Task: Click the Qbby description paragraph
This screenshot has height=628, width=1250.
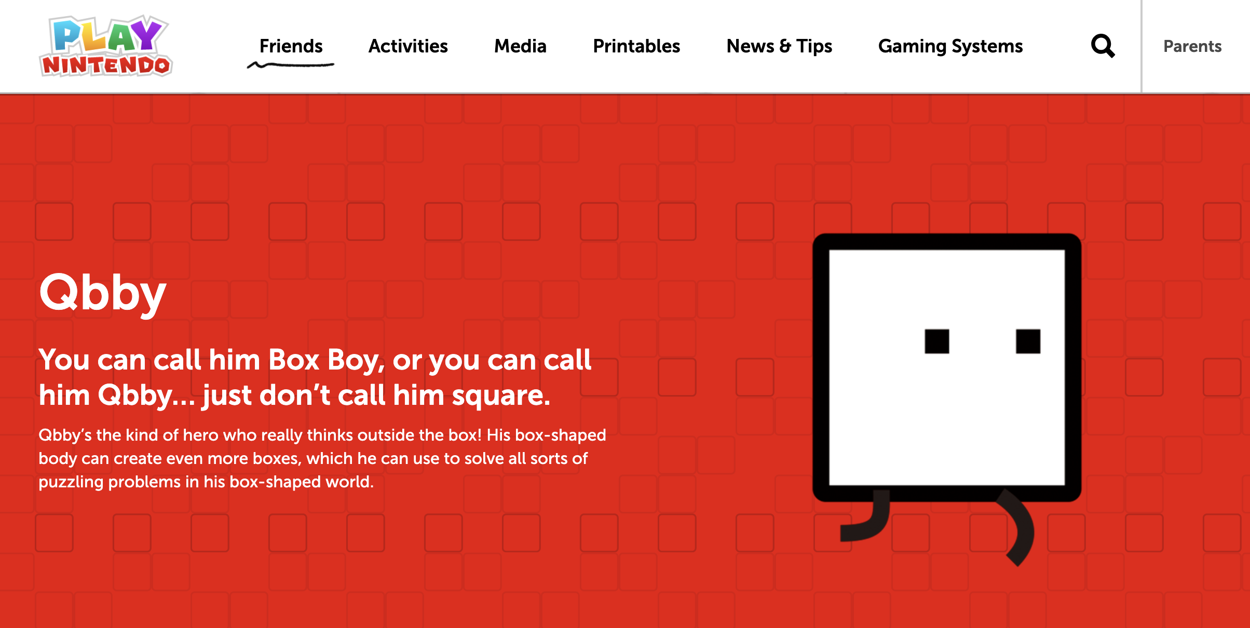Action: 322,458
